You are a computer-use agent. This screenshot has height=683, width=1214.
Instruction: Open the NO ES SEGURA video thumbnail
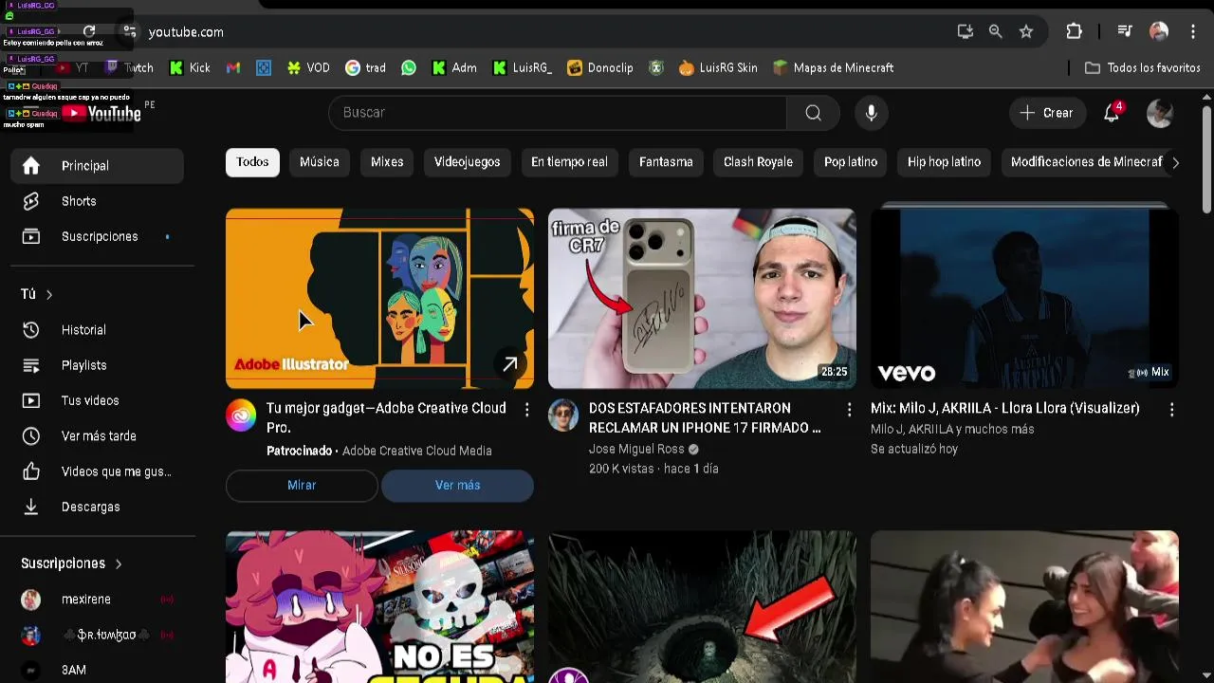[379, 607]
